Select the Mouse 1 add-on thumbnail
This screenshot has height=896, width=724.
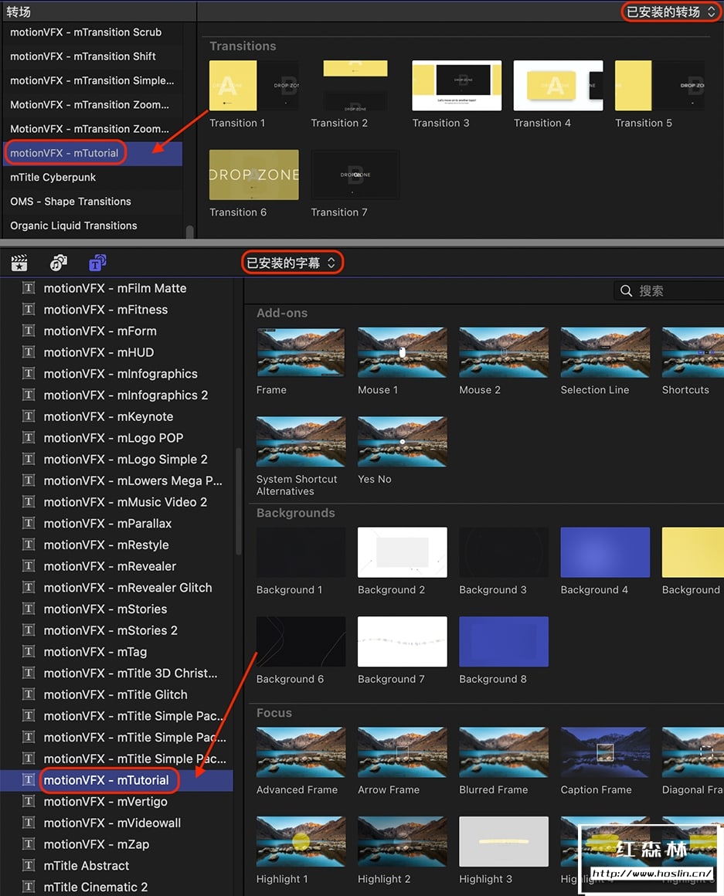pyautogui.click(x=403, y=352)
